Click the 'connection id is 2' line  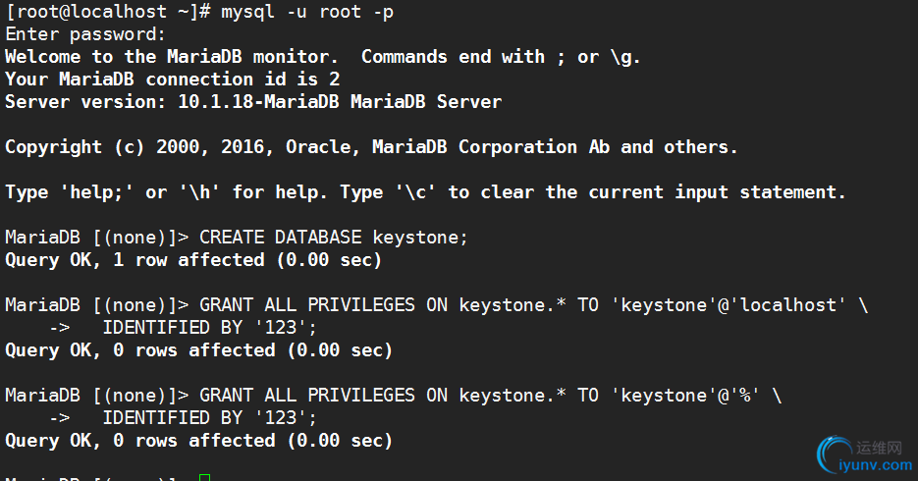(x=172, y=80)
